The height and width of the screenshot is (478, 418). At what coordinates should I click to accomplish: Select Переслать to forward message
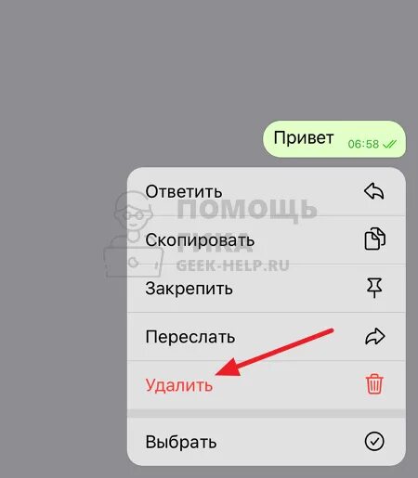[x=267, y=337]
